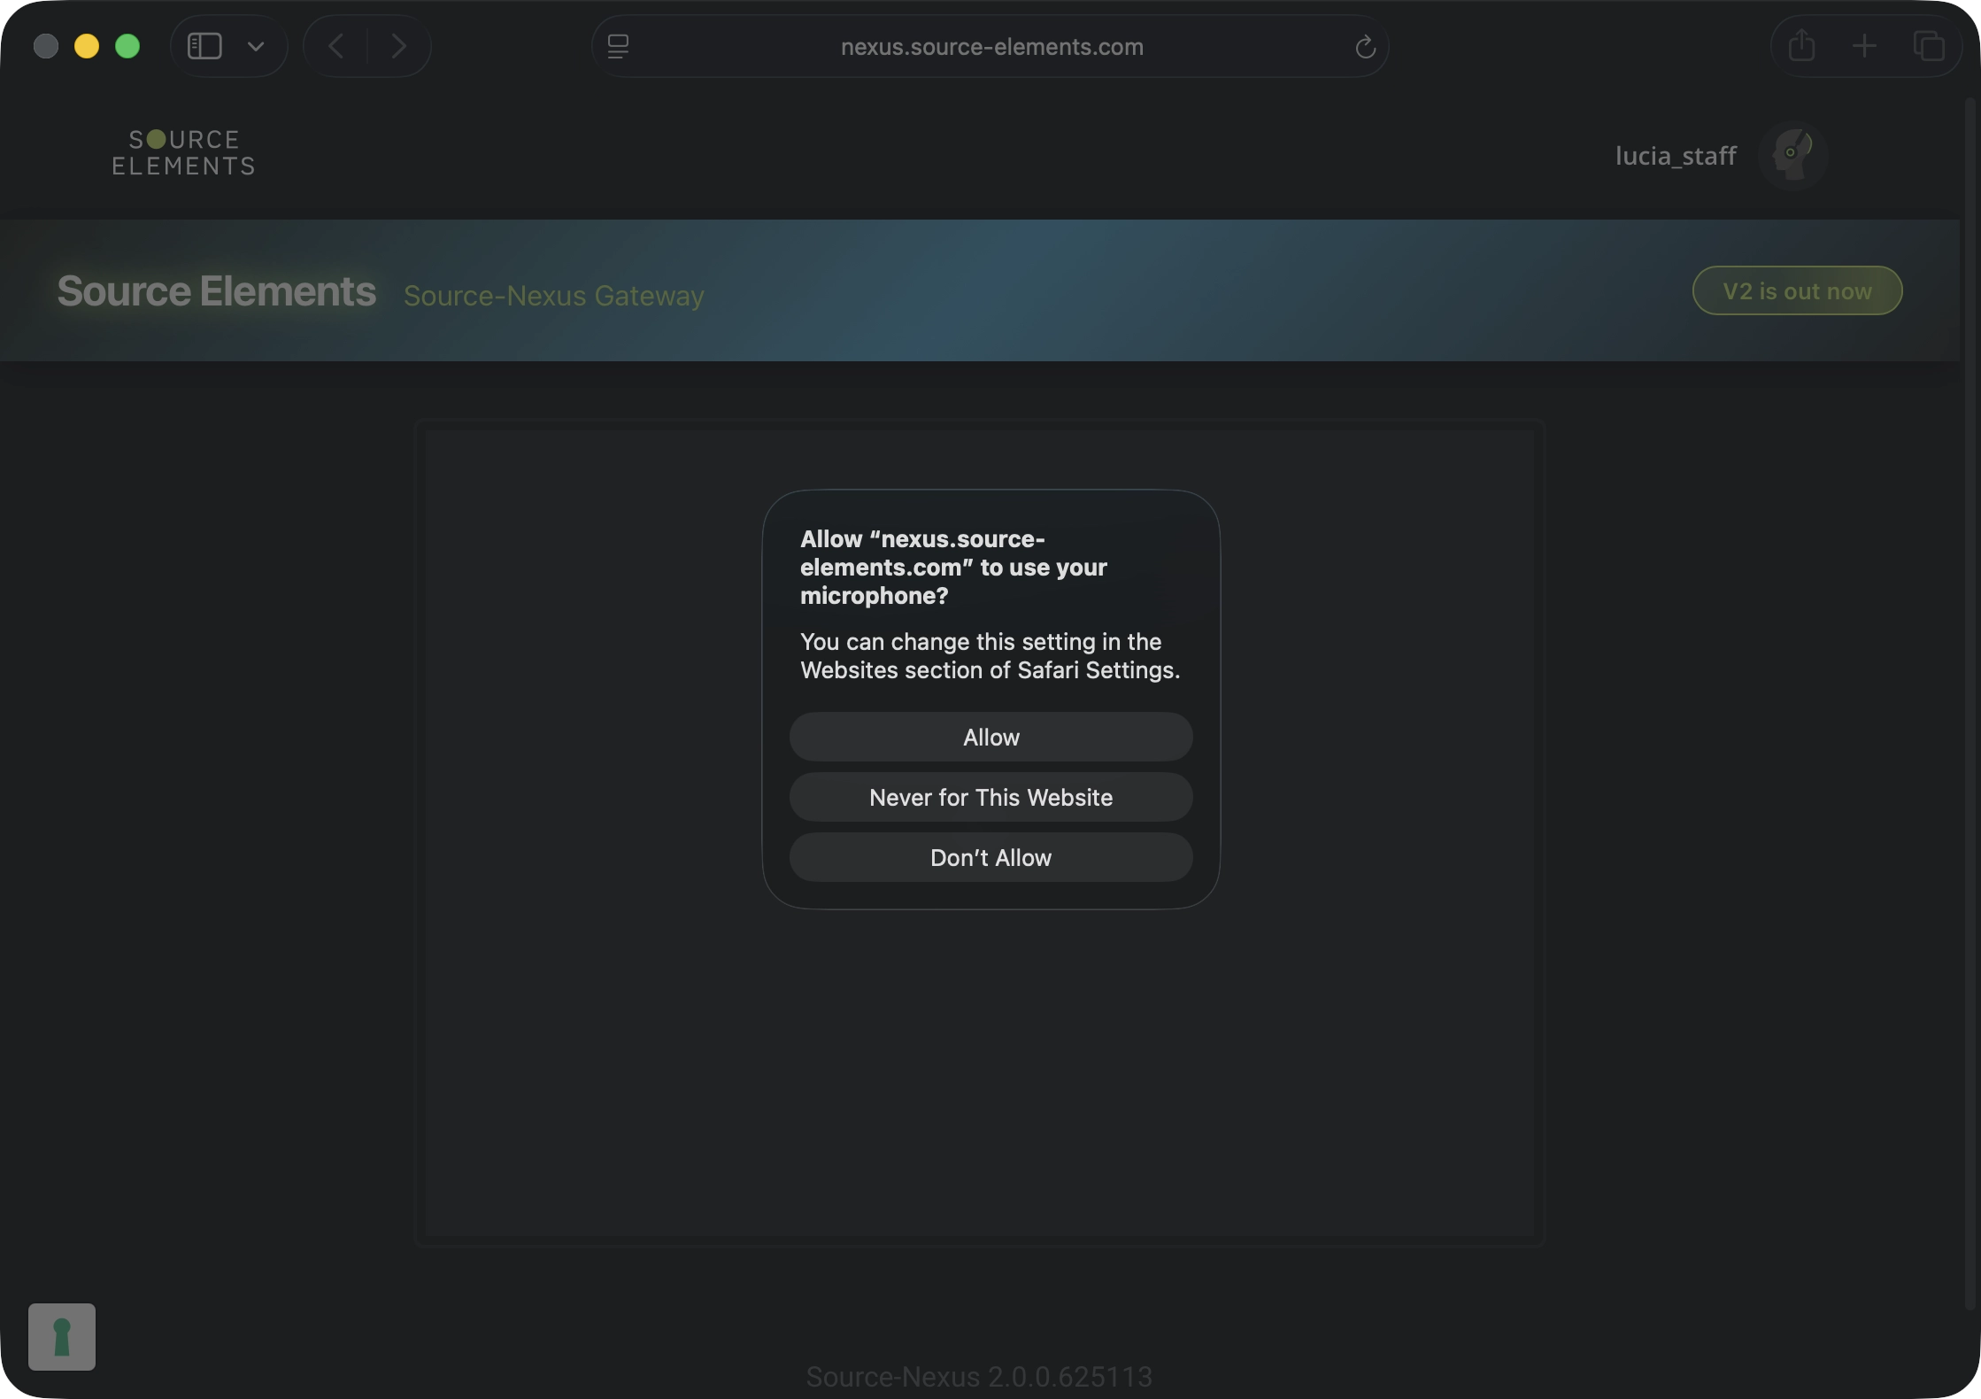The height and width of the screenshot is (1399, 1981).
Task: Show the tab overview icon
Action: click(1929, 46)
